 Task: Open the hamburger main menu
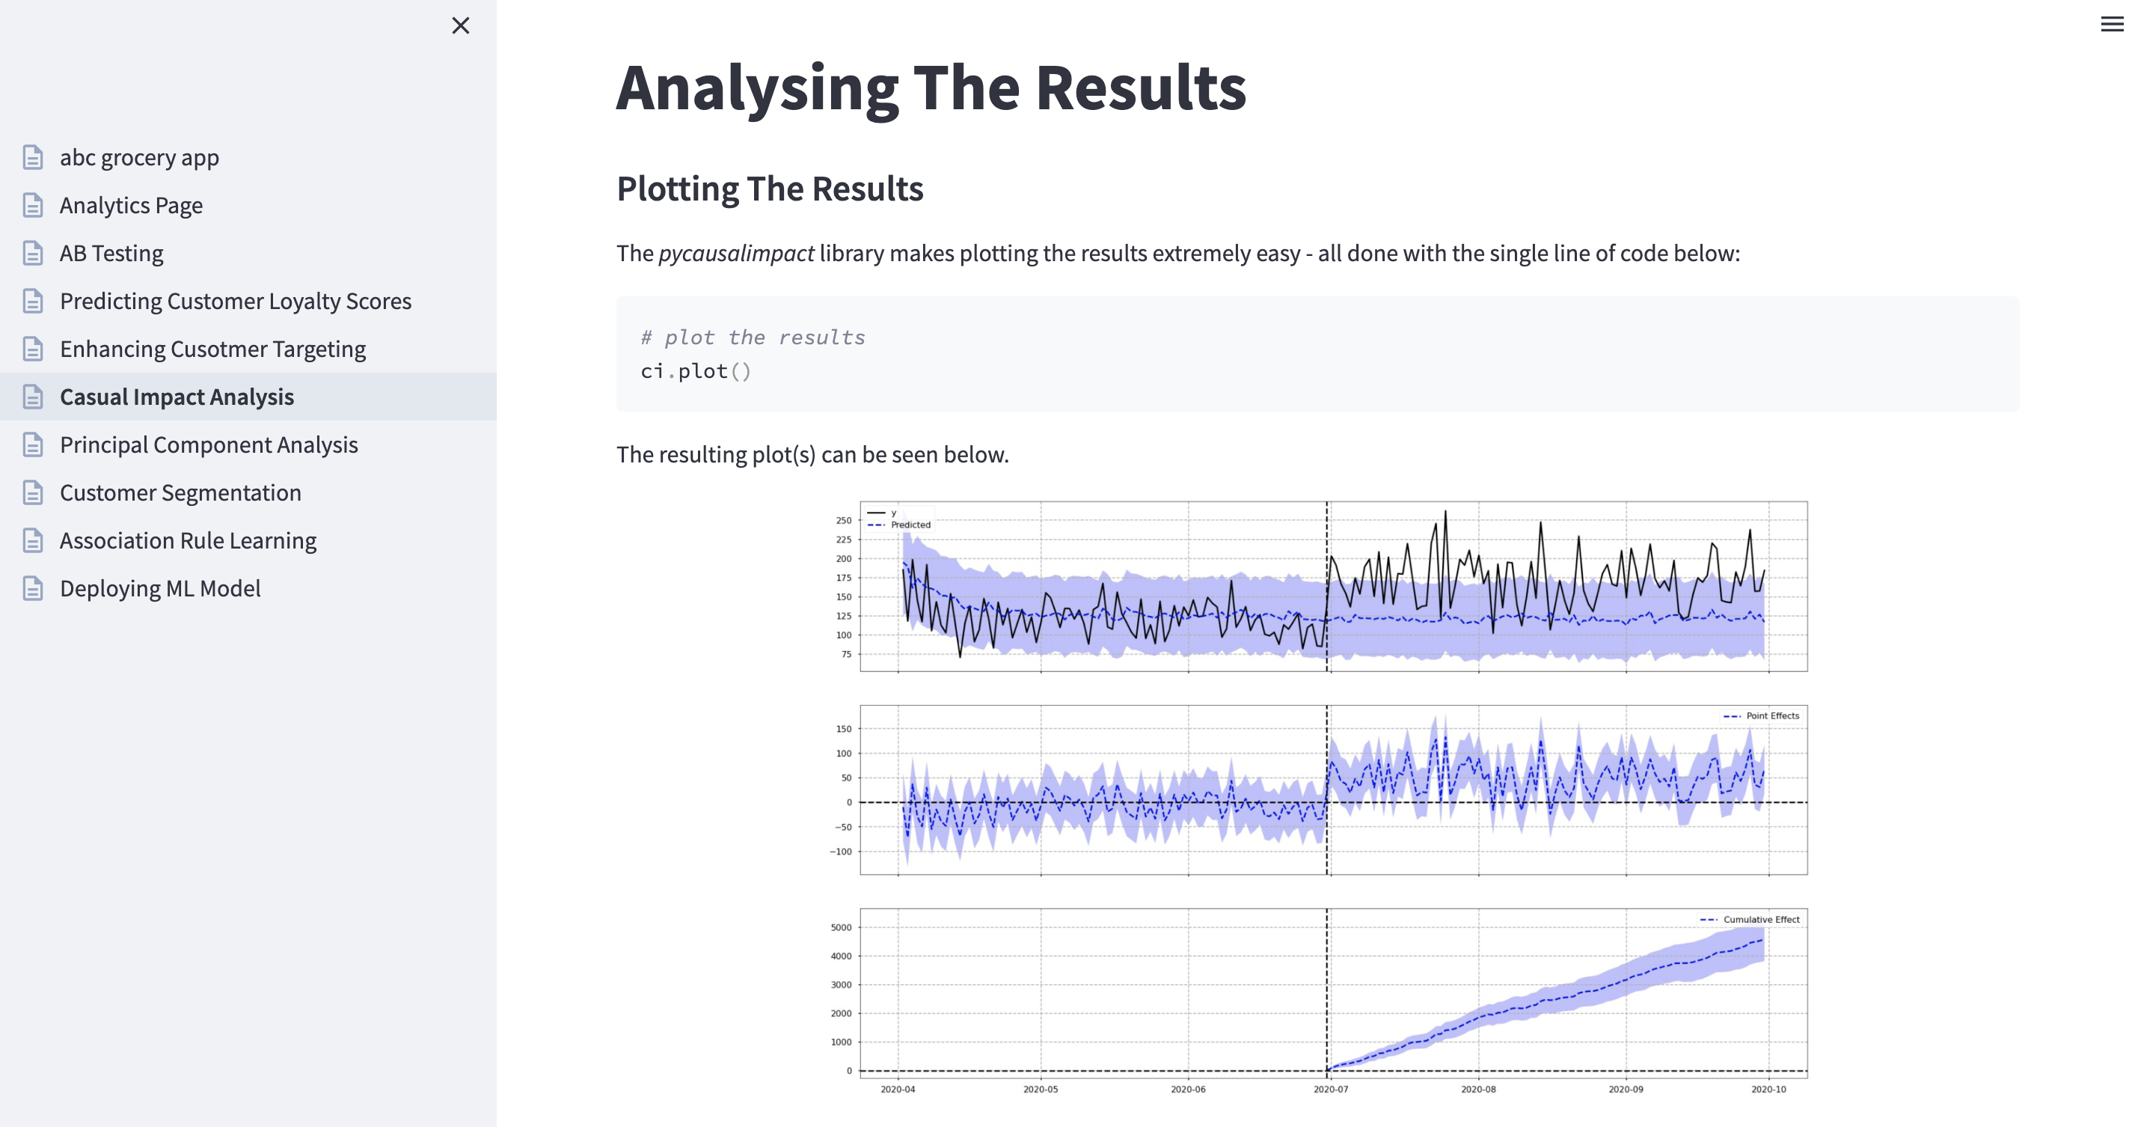pos(2111,25)
